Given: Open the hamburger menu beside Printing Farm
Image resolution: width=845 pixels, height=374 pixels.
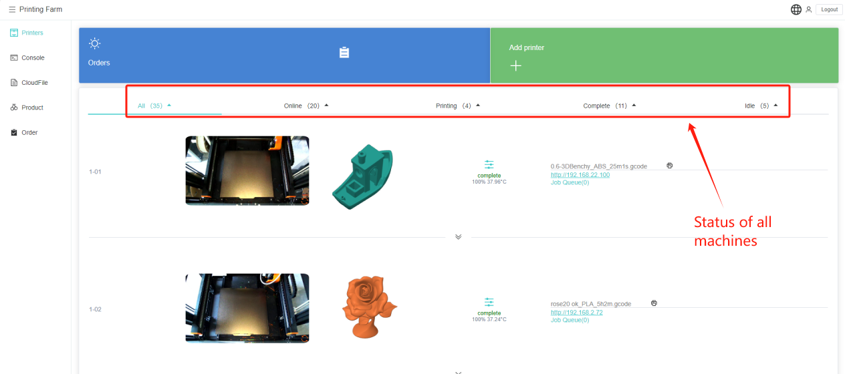Looking at the screenshot, I should [12, 9].
